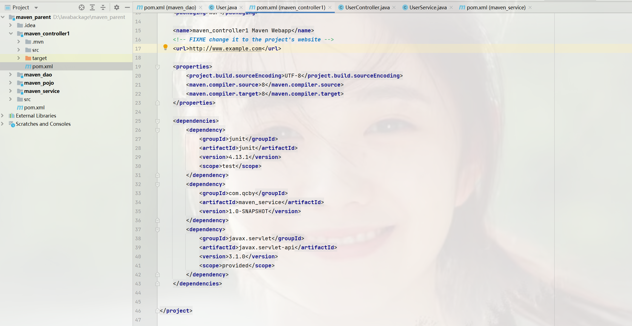The height and width of the screenshot is (326, 632).
Task: Click the locate/select opened file icon
Action: click(x=81, y=7)
